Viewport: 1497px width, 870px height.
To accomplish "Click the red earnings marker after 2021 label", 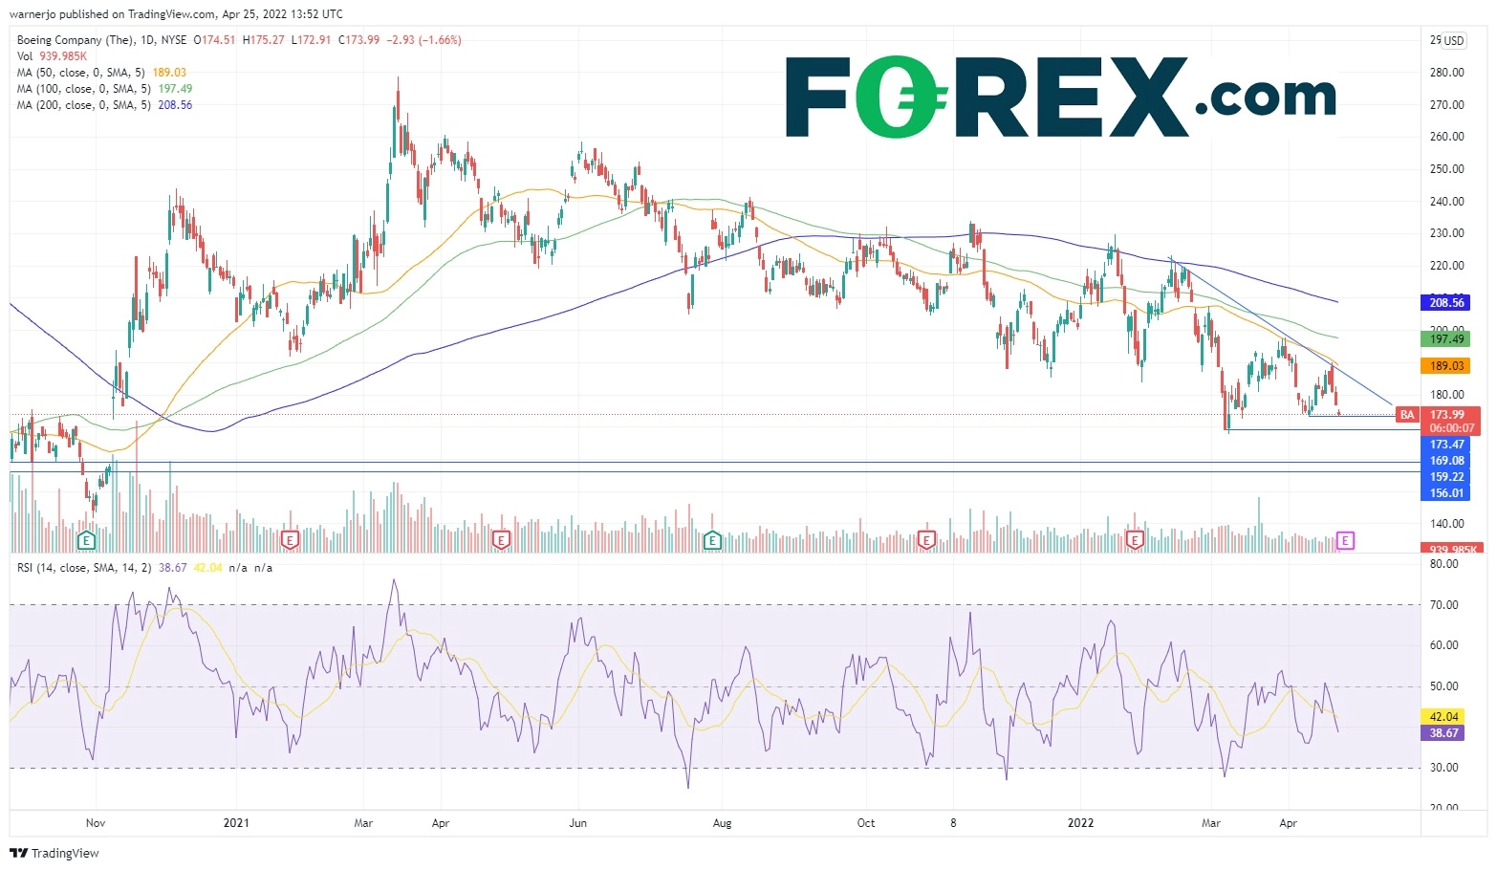I will tap(291, 541).
